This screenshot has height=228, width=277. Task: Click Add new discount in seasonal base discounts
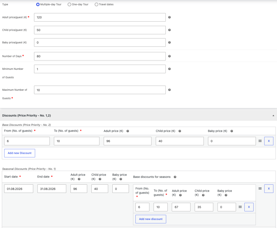[151, 219]
